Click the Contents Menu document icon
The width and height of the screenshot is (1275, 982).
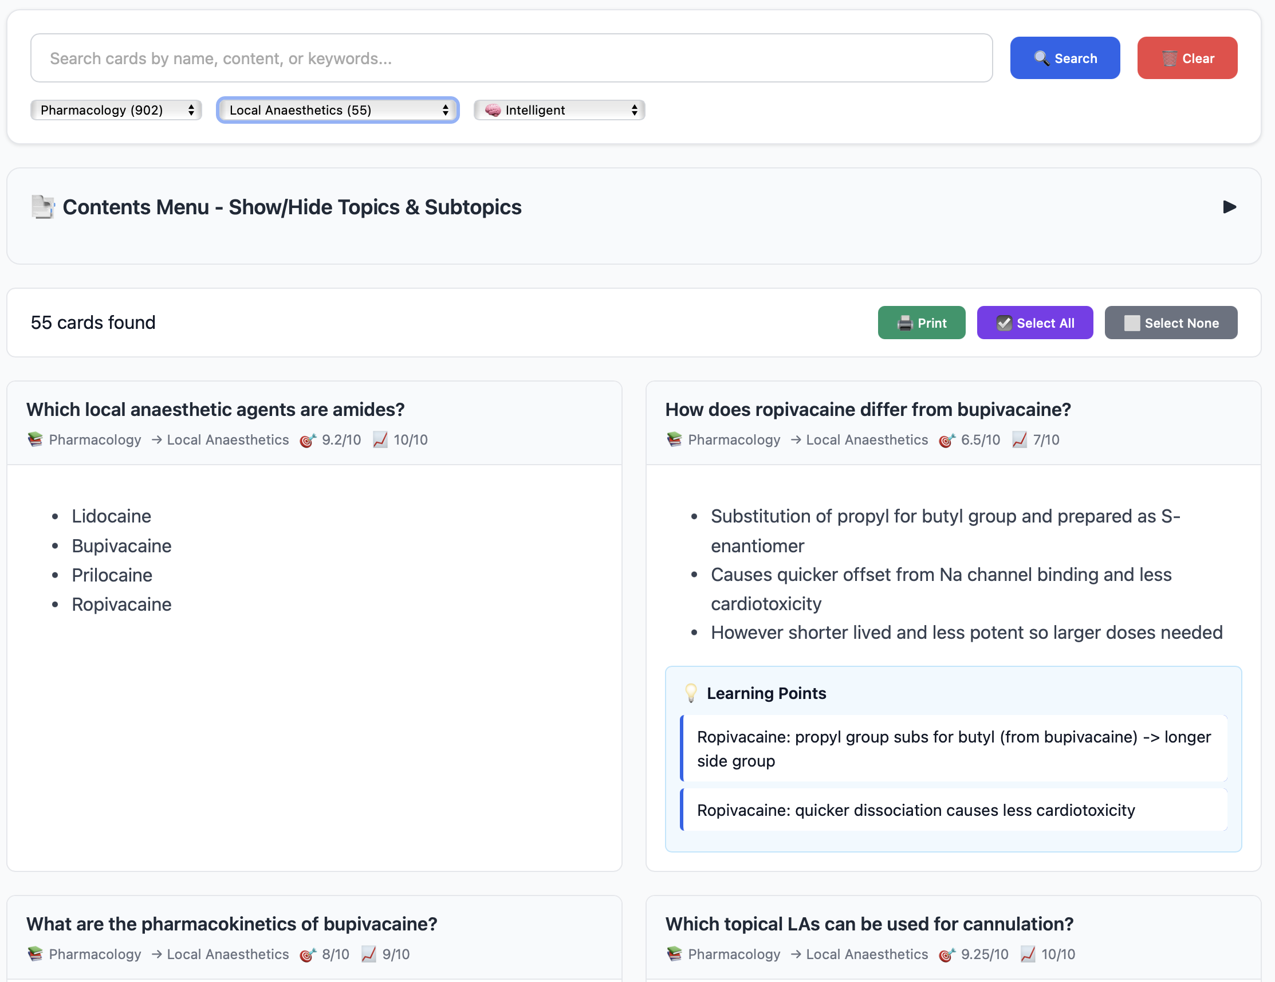click(42, 207)
